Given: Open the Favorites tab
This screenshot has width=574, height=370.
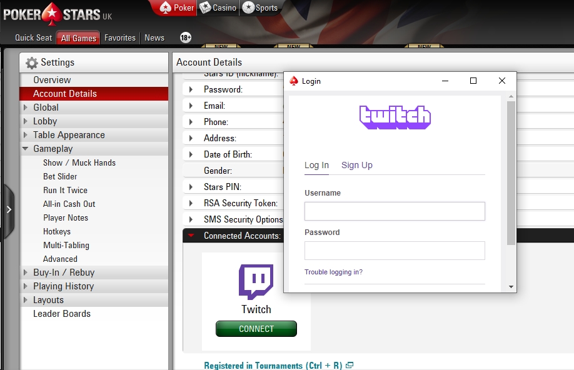Looking at the screenshot, I should [x=119, y=37].
